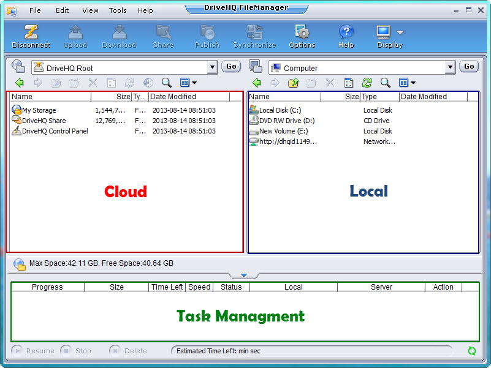This screenshot has width=491, height=368.
Task: Open cloud pane view mode dropdown
Action: (194, 83)
